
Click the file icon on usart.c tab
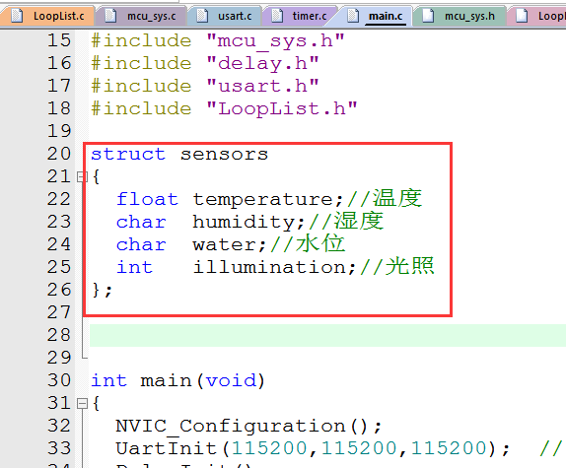pyautogui.click(x=202, y=16)
